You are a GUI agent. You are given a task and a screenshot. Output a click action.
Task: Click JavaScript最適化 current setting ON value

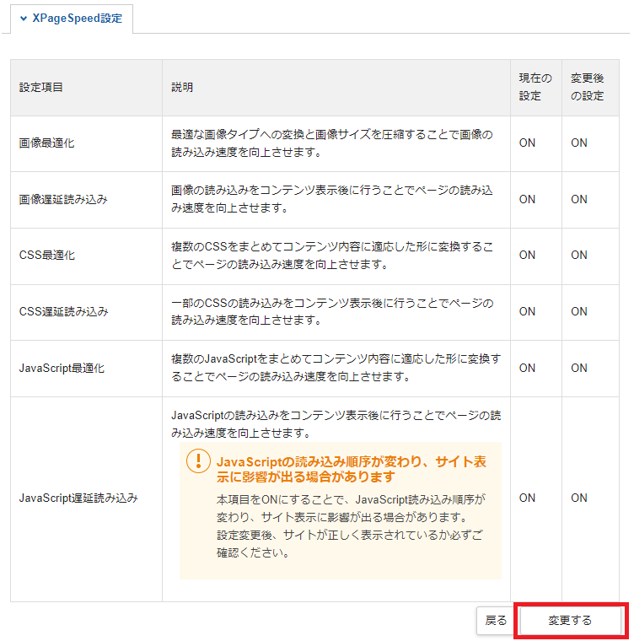(527, 368)
